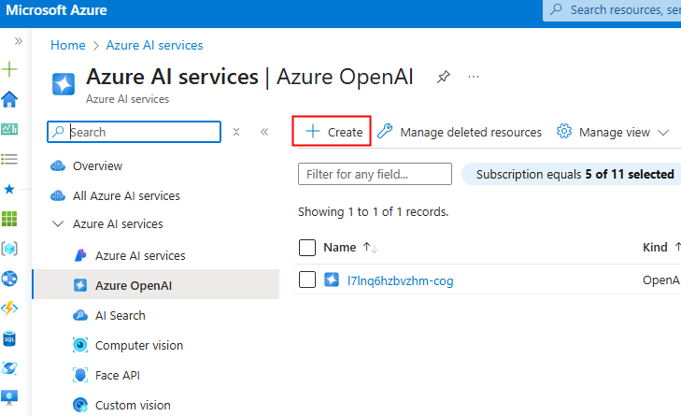Collapse the Azure AI services tree group

click(x=58, y=224)
